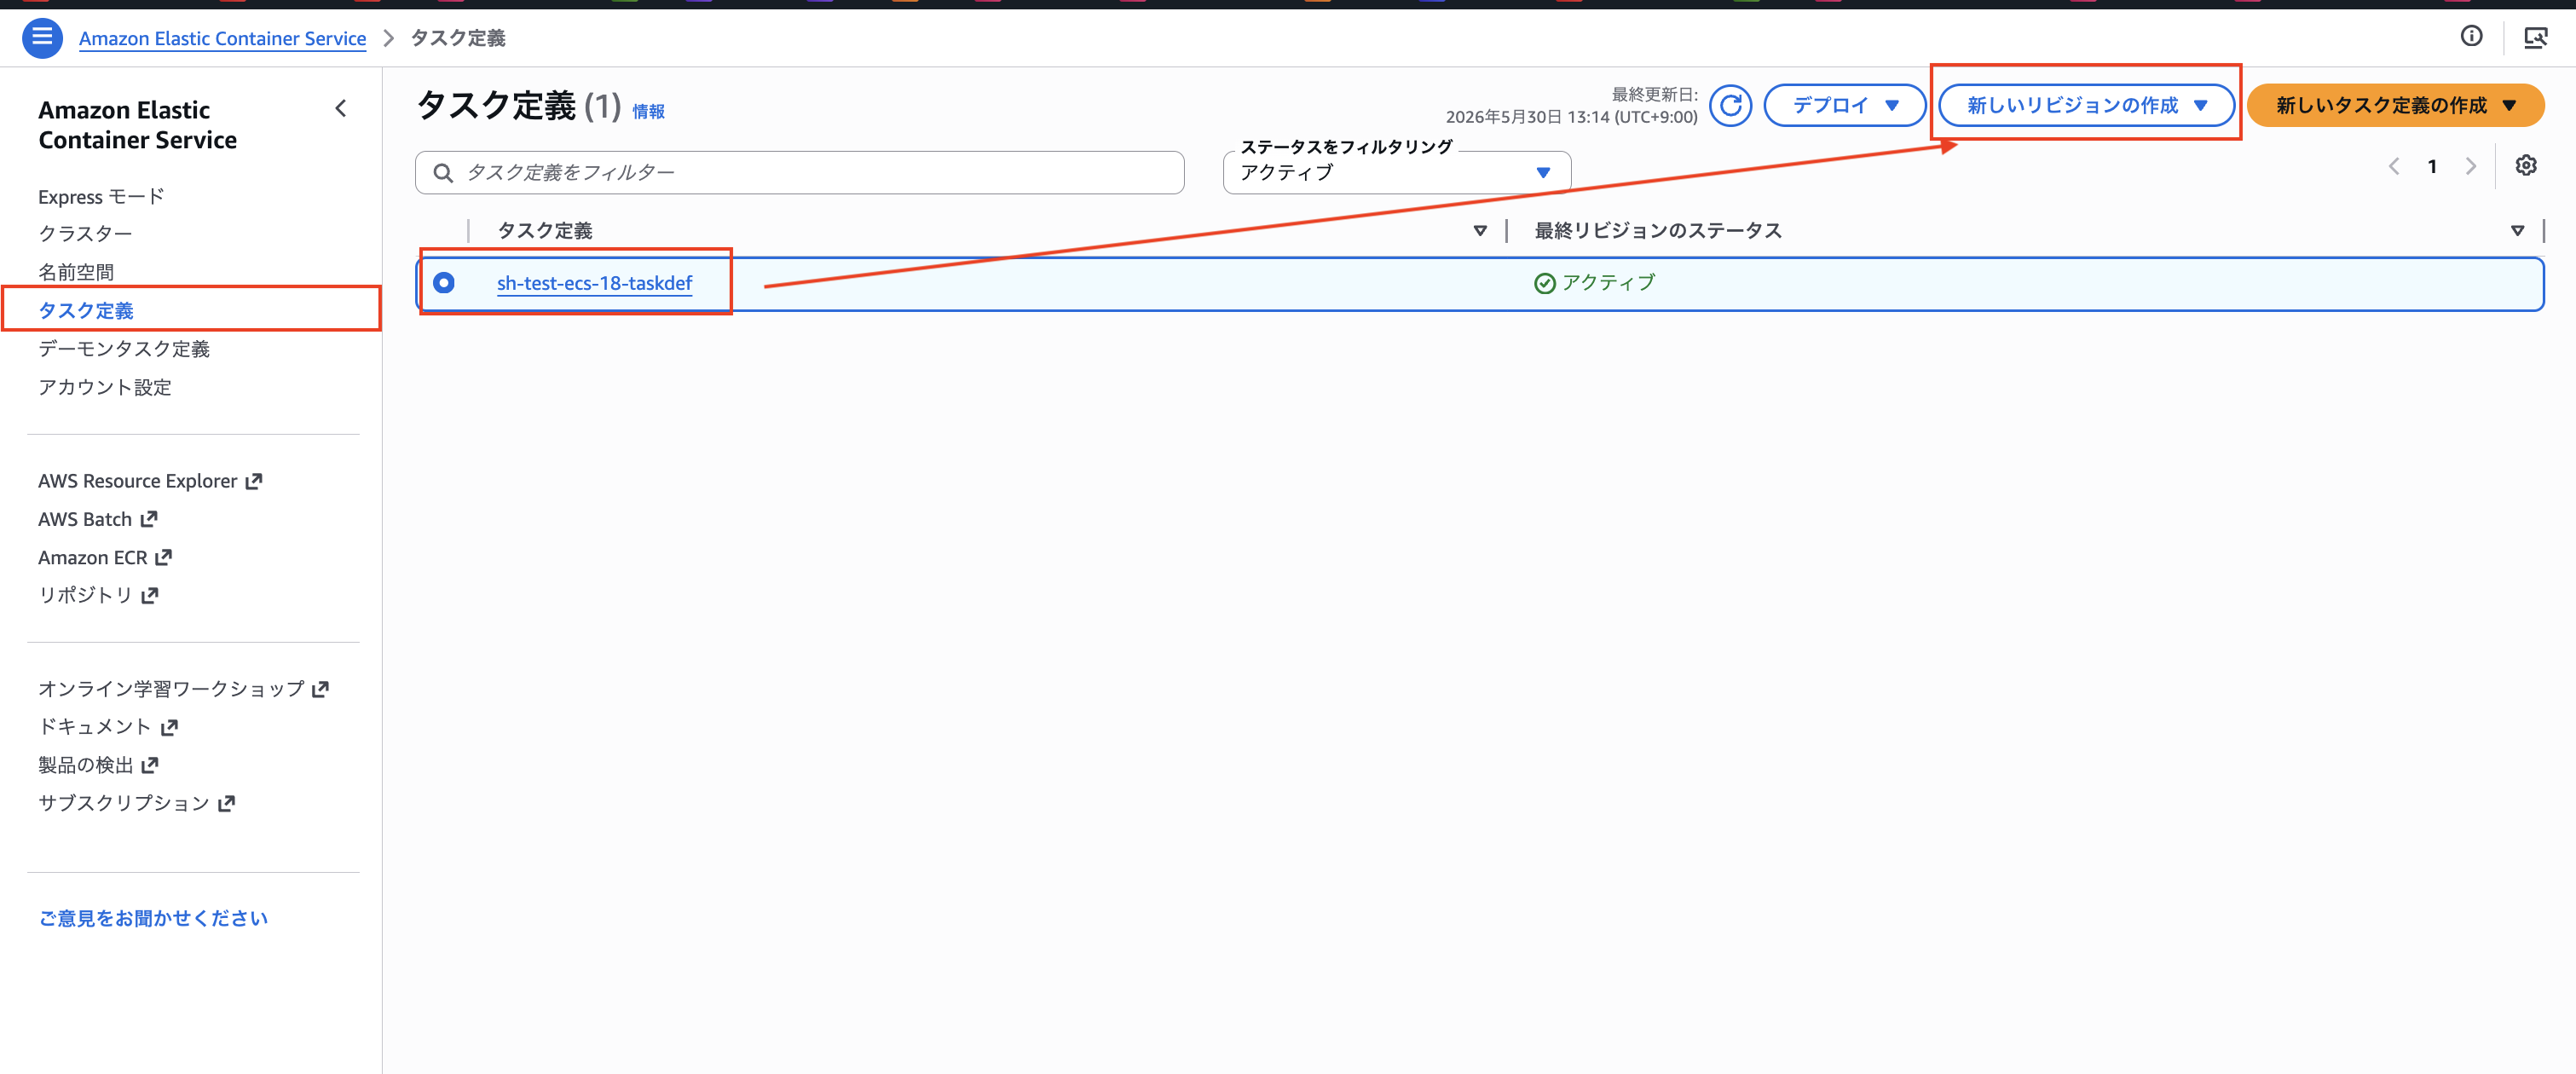Open サブスクリプション link in sidebar
Image resolution: width=2576 pixels, height=1074 pixels.
tap(124, 803)
